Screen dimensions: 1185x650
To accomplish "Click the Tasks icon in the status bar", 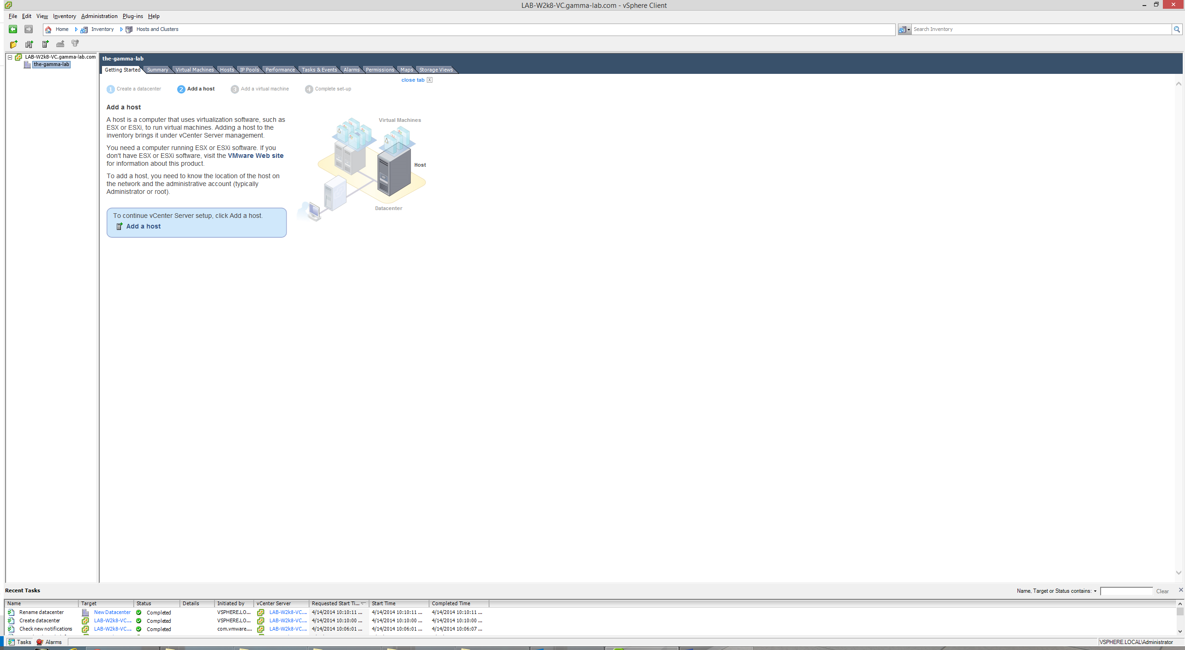I will click(x=12, y=642).
